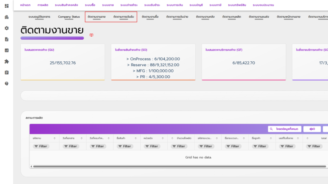Open ระบบงบประมาณ menu
Screen dimensions: 328x184
click(x=263, y=5)
